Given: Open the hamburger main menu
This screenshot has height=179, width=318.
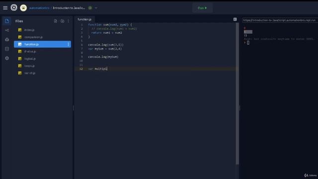Looking at the screenshot, I should click(x=5, y=8).
